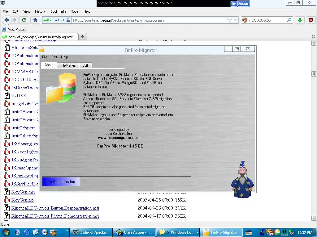Click the on-screen keyboard tray icon
Viewport: 317px width, 237px height.
248,233
